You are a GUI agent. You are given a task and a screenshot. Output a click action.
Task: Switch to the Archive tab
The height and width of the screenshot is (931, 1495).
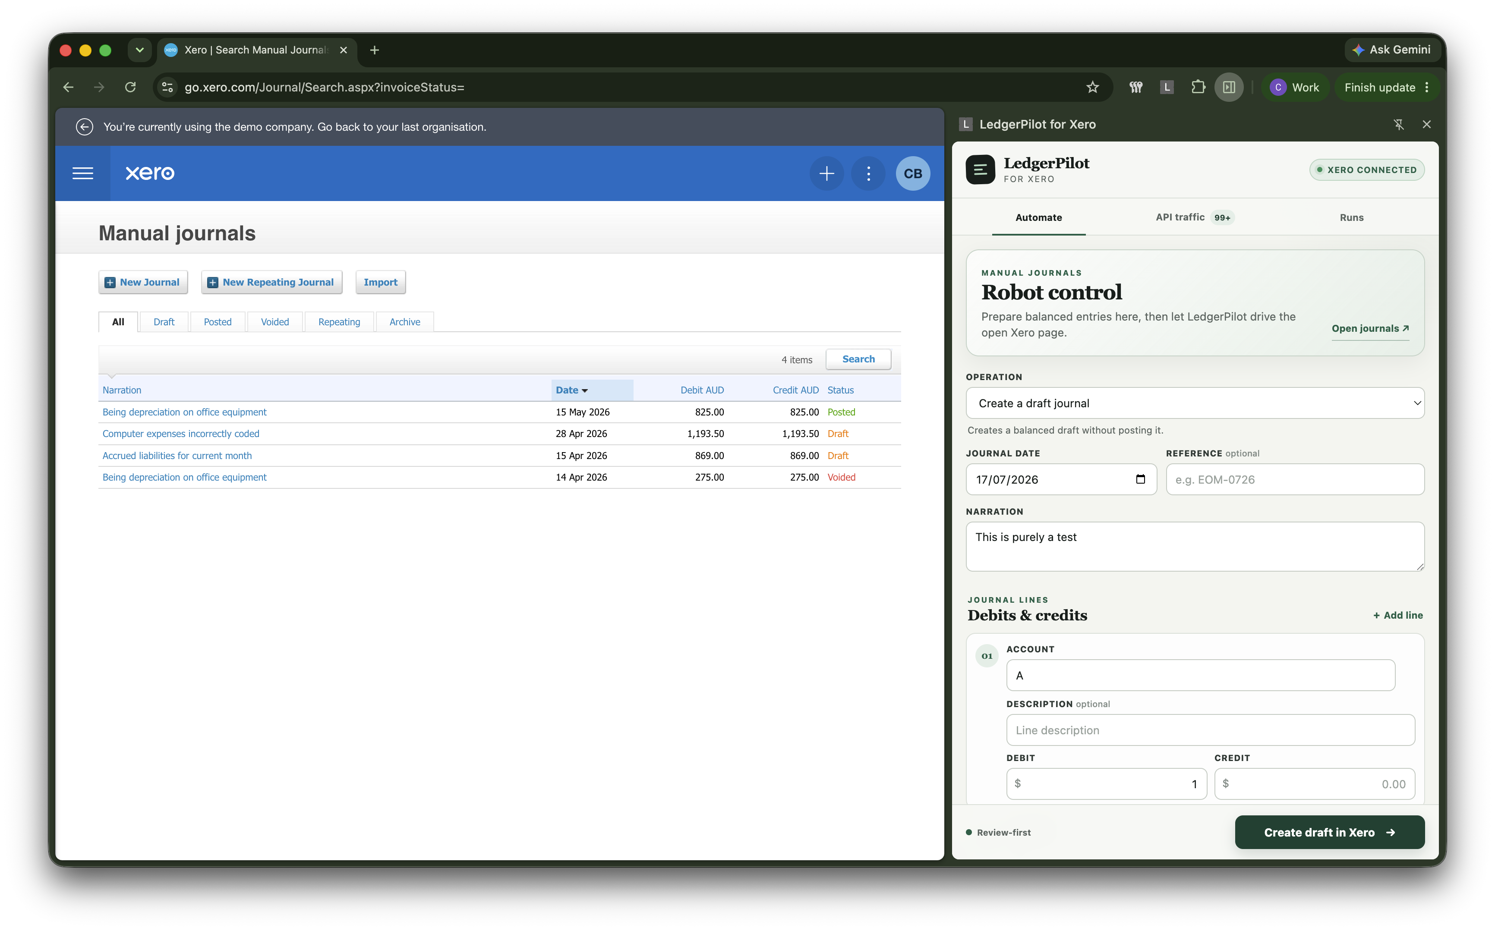click(405, 321)
